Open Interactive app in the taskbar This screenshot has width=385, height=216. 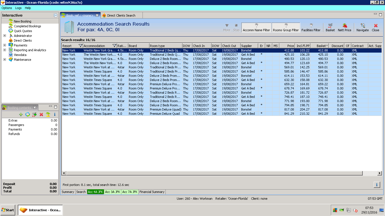click(40, 210)
